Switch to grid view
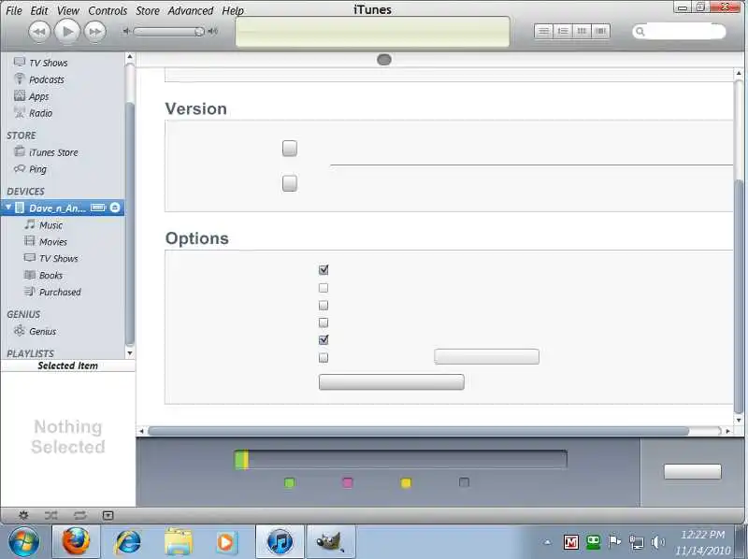 pos(581,31)
